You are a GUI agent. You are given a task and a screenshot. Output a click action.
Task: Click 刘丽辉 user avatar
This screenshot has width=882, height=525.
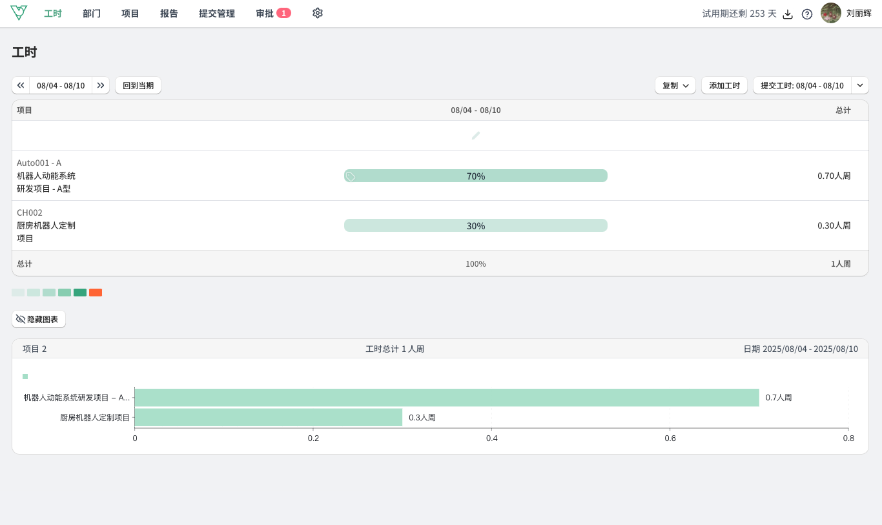click(830, 13)
